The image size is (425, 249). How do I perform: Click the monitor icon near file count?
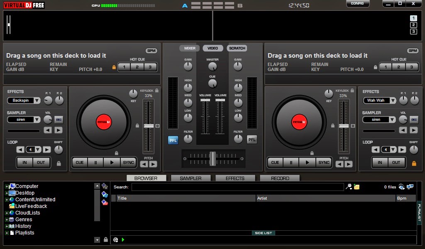click(x=410, y=187)
